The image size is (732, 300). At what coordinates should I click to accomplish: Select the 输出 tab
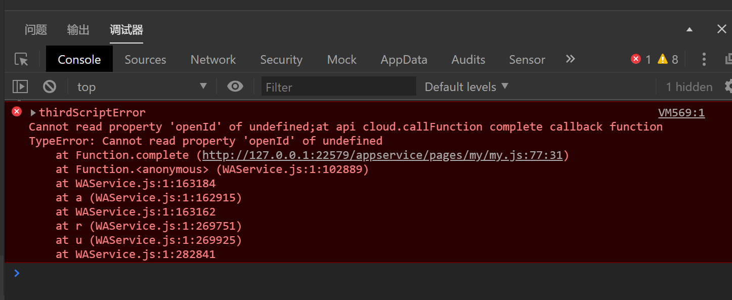click(78, 30)
